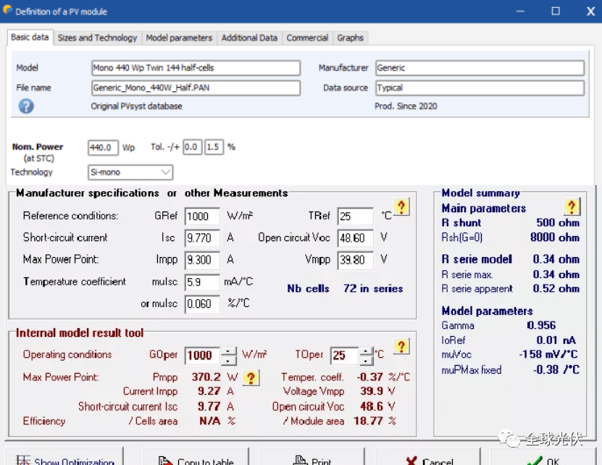Click the Open circuit Voc input field
This screenshot has width=602, height=465.
click(x=355, y=238)
